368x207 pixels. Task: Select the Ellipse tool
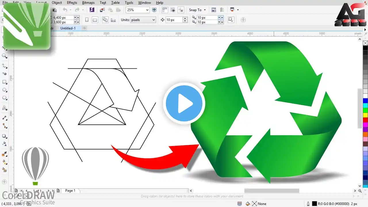point(5,90)
